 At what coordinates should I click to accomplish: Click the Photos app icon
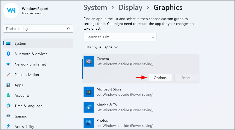tap(89, 123)
